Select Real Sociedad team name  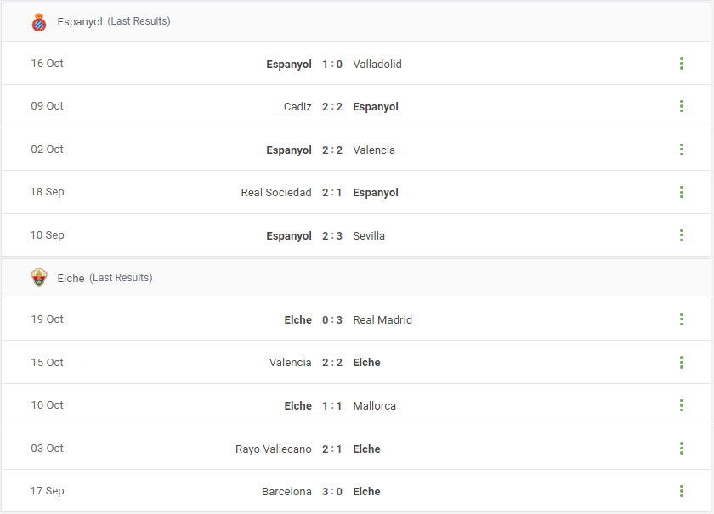coord(276,193)
